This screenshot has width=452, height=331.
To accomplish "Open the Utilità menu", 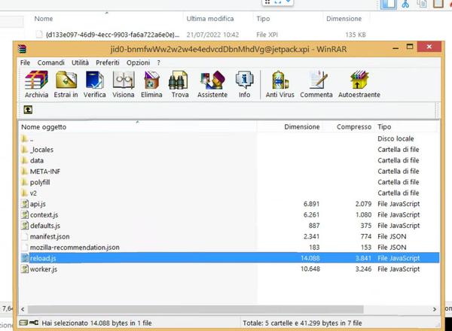I will tap(80, 62).
